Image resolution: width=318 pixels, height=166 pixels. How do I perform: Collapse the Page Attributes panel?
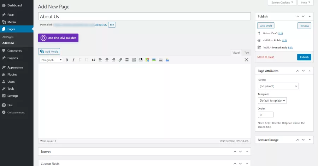click(x=310, y=71)
